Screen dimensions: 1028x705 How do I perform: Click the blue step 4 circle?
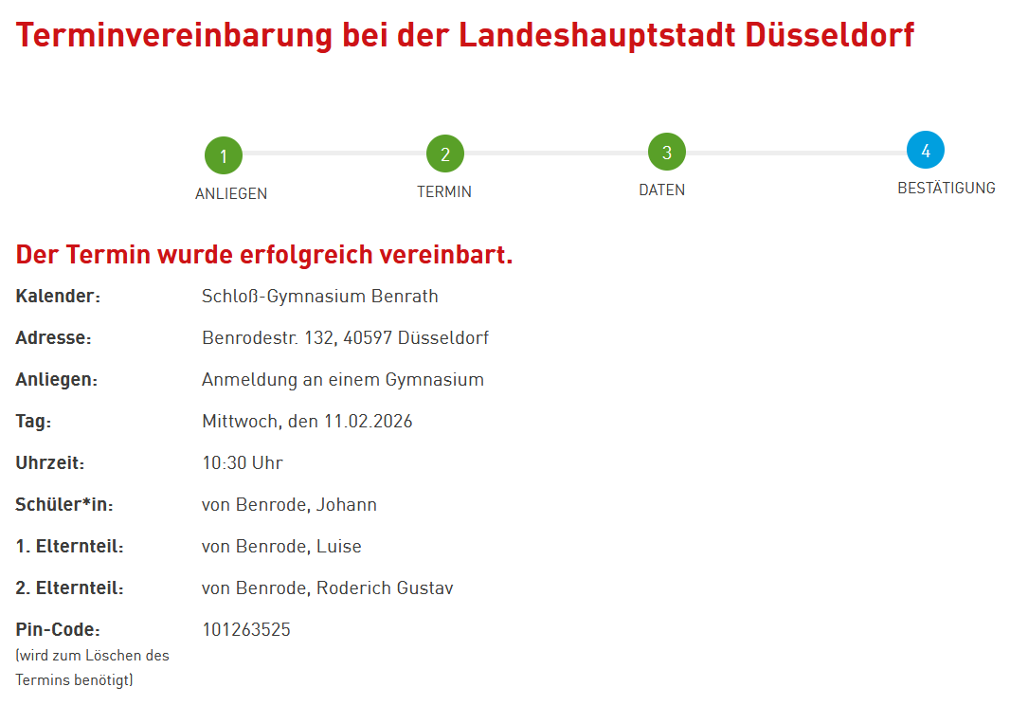[x=926, y=151]
